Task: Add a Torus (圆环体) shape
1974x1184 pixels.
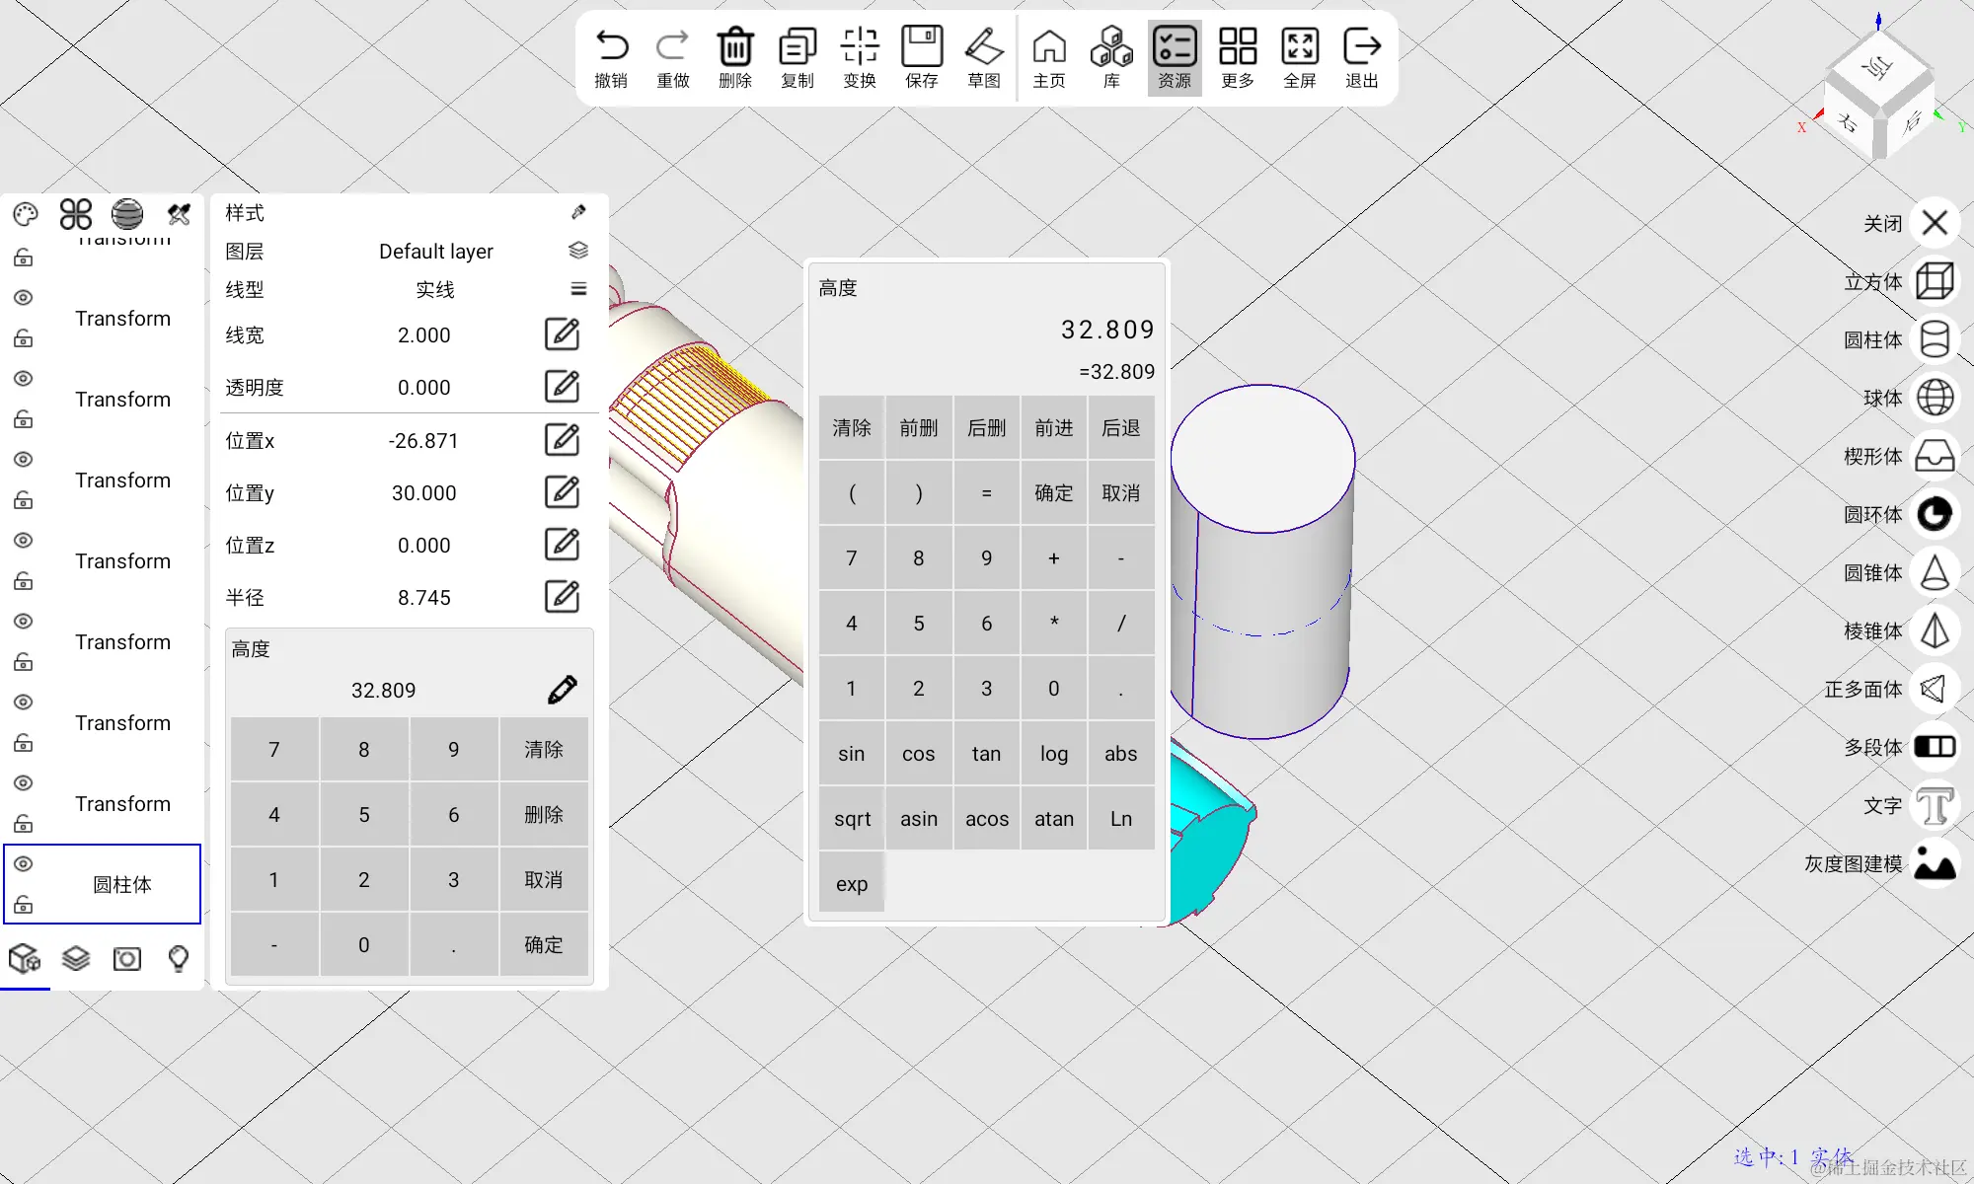Action: (1934, 514)
